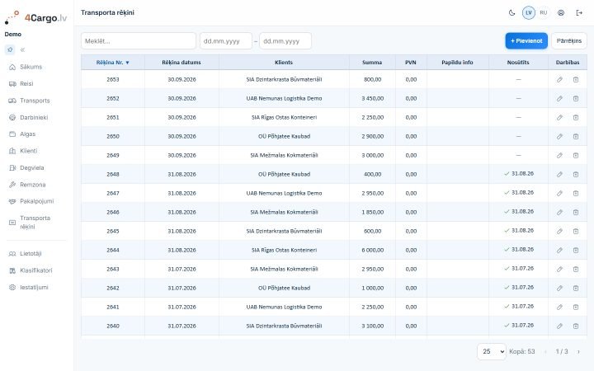This screenshot has width=594, height=371.
Task: Go to previous page arrow
Action: (x=545, y=352)
